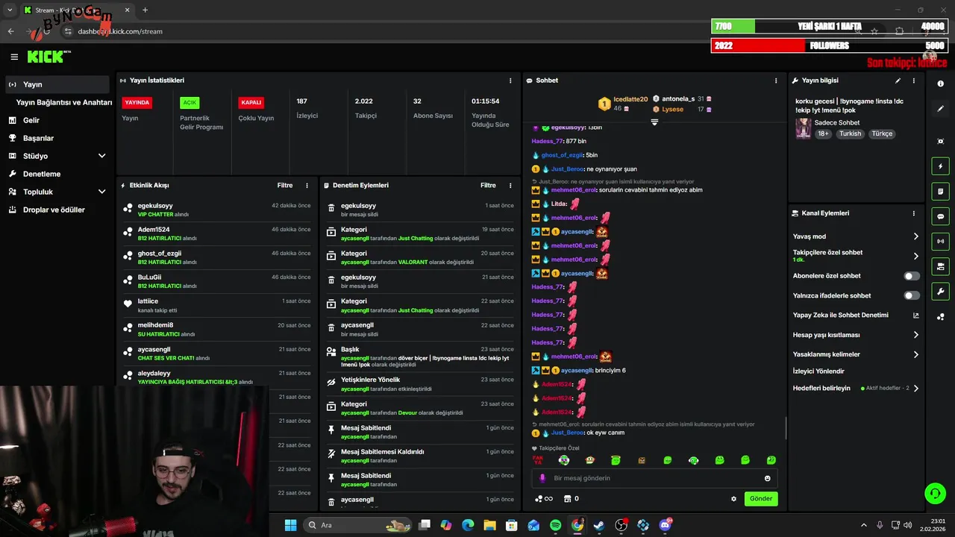
Task: Open a new browser tab
Action: 145,10
